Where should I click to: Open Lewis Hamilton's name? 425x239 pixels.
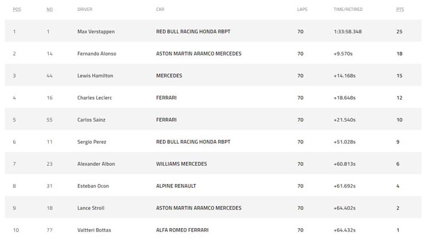click(95, 76)
